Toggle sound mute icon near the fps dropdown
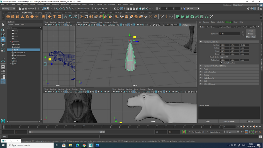The height and width of the screenshot is (148, 263). click(252, 132)
